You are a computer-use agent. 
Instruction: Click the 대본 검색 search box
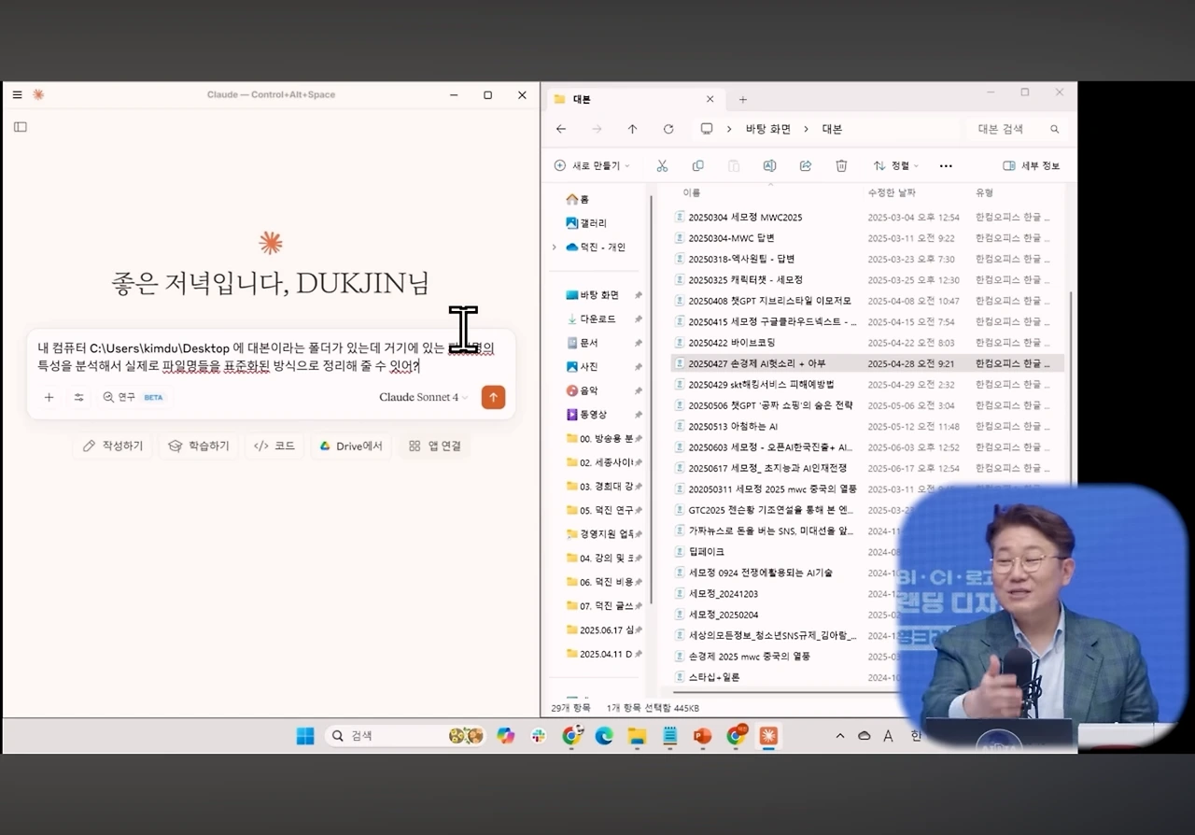click(x=1018, y=129)
